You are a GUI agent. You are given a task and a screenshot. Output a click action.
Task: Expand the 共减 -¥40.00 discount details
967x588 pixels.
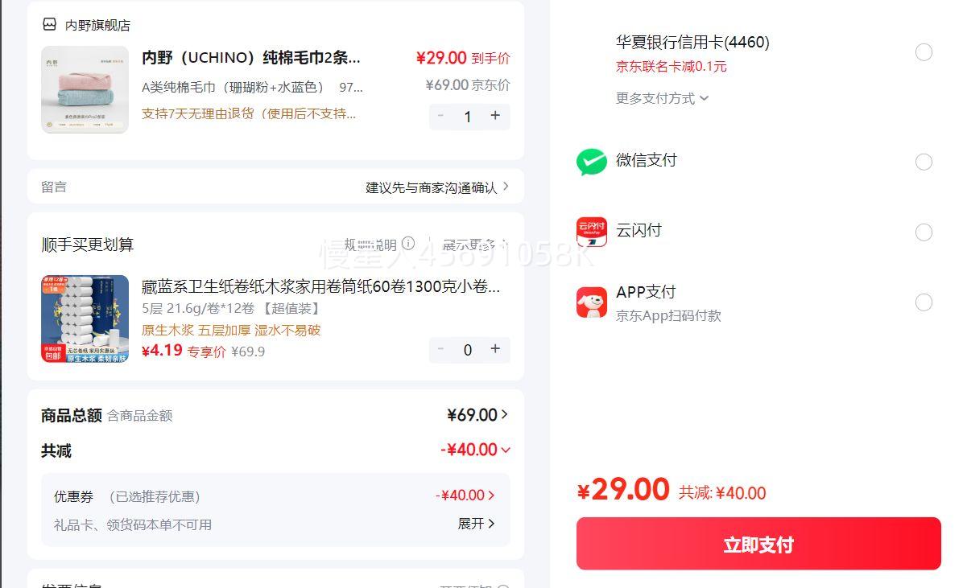click(x=475, y=450)
